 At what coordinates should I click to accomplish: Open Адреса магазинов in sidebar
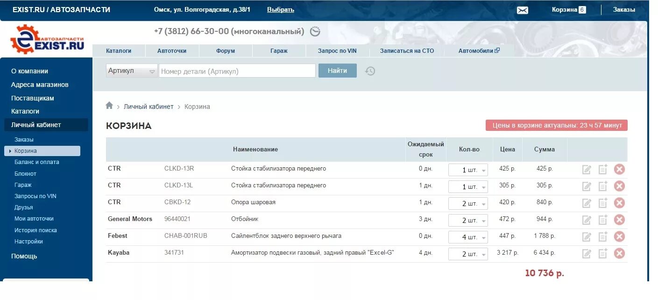pyautogui.click(x=40, y=85)
